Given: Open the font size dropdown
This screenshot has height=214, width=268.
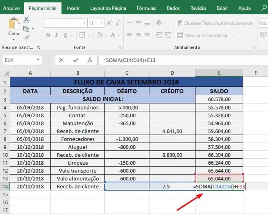Looking at the screenshot, I should click(101, 23).
